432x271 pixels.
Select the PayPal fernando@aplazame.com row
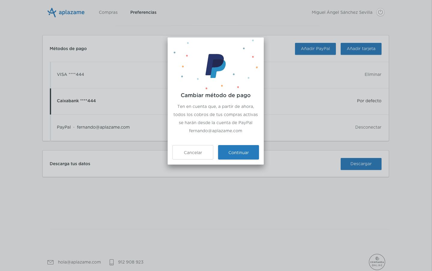click(219, 128)
